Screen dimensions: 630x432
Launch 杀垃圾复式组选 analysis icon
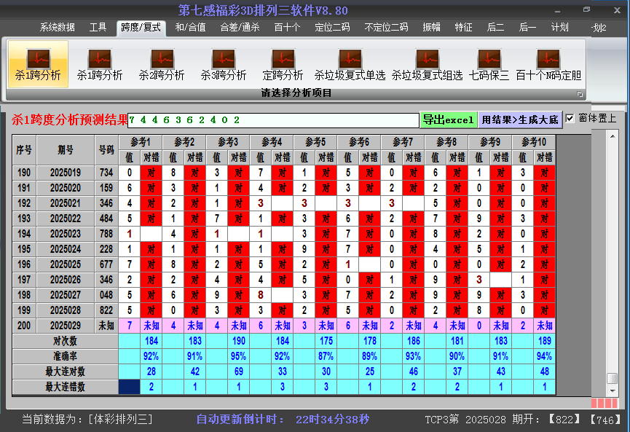tap(427, 64)
